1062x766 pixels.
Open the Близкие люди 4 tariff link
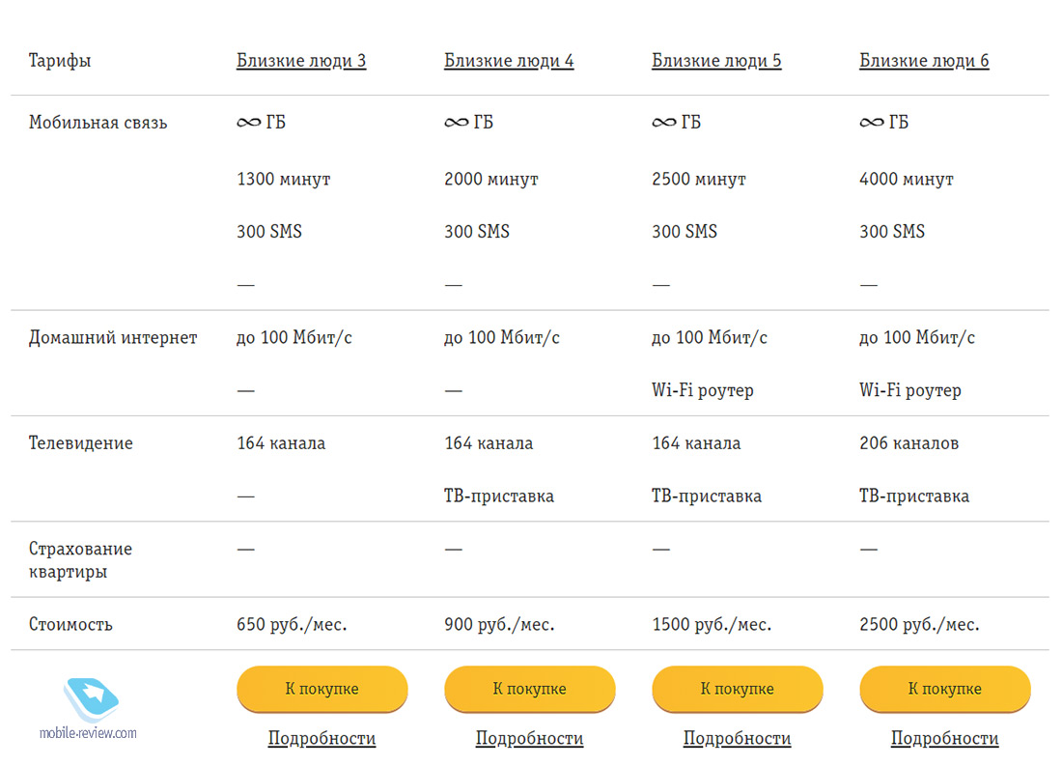click(x=509, y=61)
